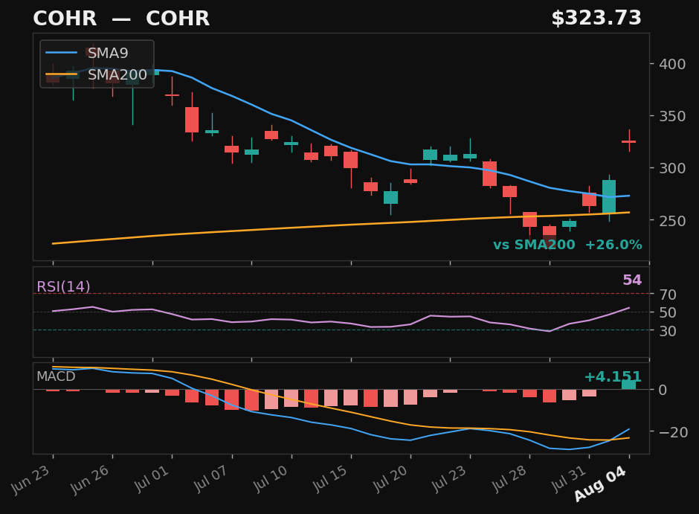The height and width of the screenshot is (514, 699).
Task: Click the $323.73 price label
Action: tap(596, 19)
